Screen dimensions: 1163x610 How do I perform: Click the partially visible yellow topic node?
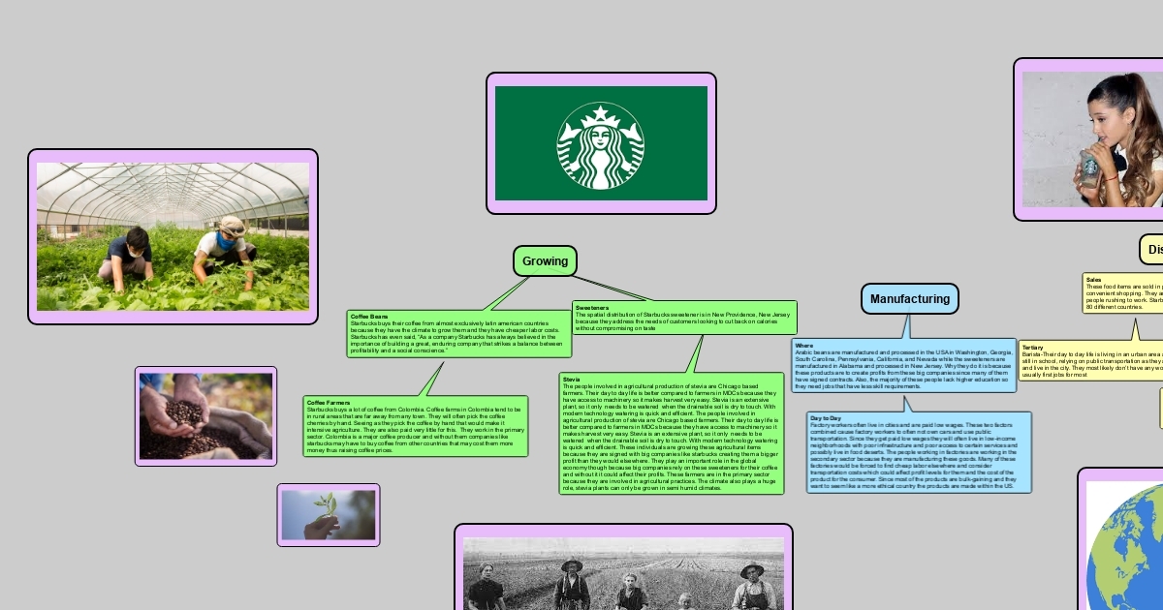tap(1152, 250)
